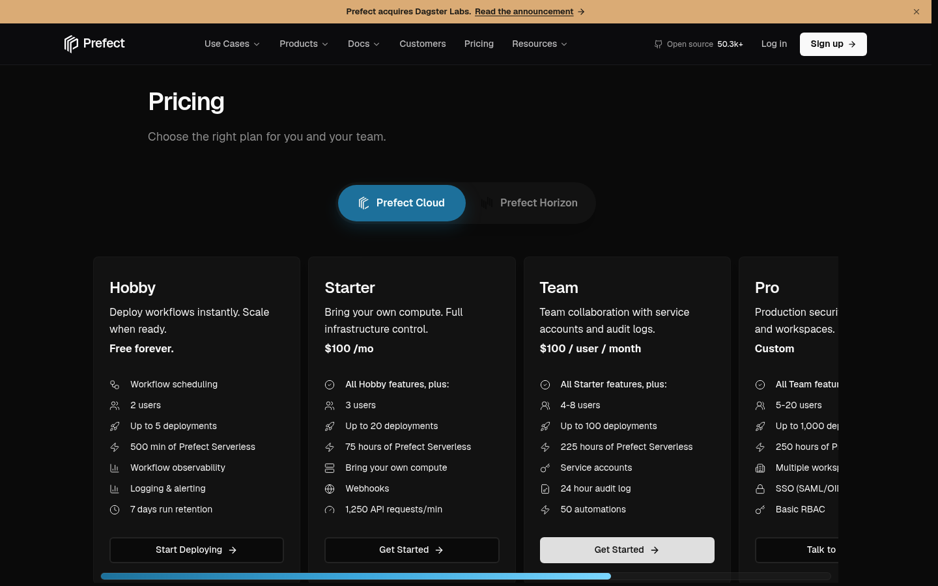Click lock icon beside SSO in Pro
The image size is (938, 586).
[760, 489]
